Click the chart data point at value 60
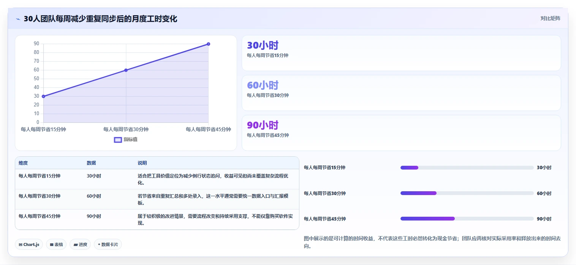This screenshot has width=576, height=265. 126,70
